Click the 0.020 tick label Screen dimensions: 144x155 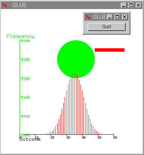click(26, 117)
